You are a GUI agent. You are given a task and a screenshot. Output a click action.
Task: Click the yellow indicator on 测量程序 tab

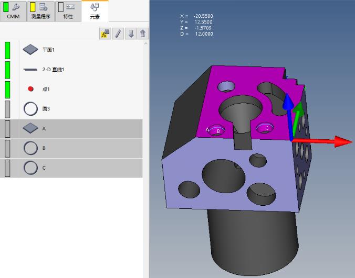click(x=33, y=7)
